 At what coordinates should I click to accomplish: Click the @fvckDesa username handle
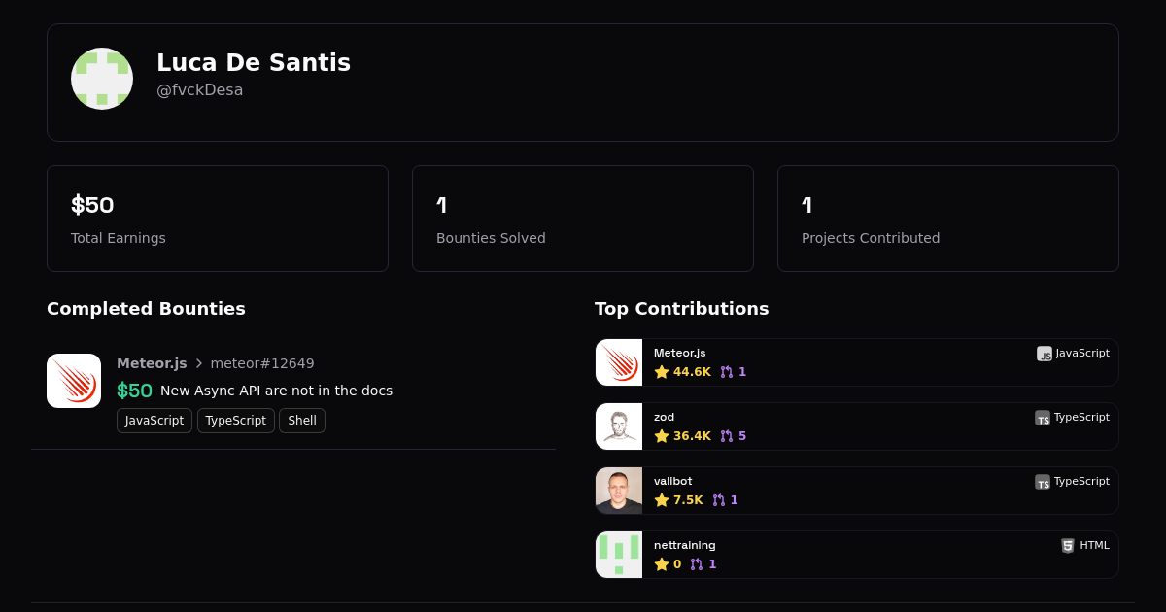200,90
